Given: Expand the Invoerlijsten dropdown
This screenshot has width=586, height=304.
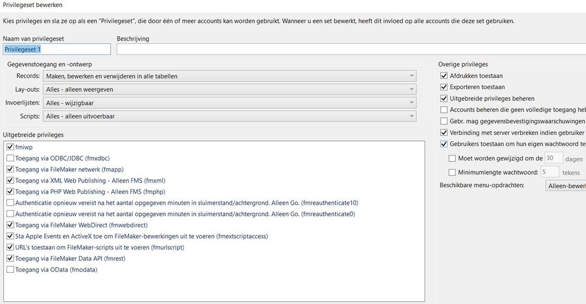Looking at the screenshot, I should [230, 103].
